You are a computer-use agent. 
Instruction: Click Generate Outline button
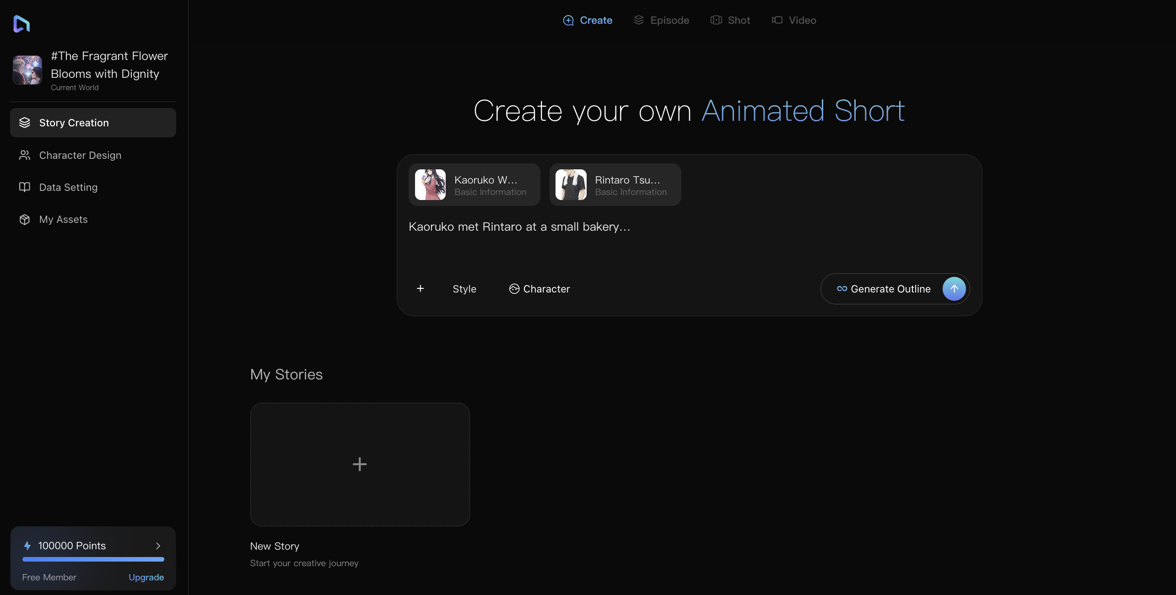tap(890, 289)
